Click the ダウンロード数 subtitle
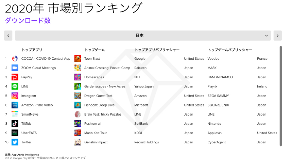Screen dimensions: 292x162 [x=28, y=20]
